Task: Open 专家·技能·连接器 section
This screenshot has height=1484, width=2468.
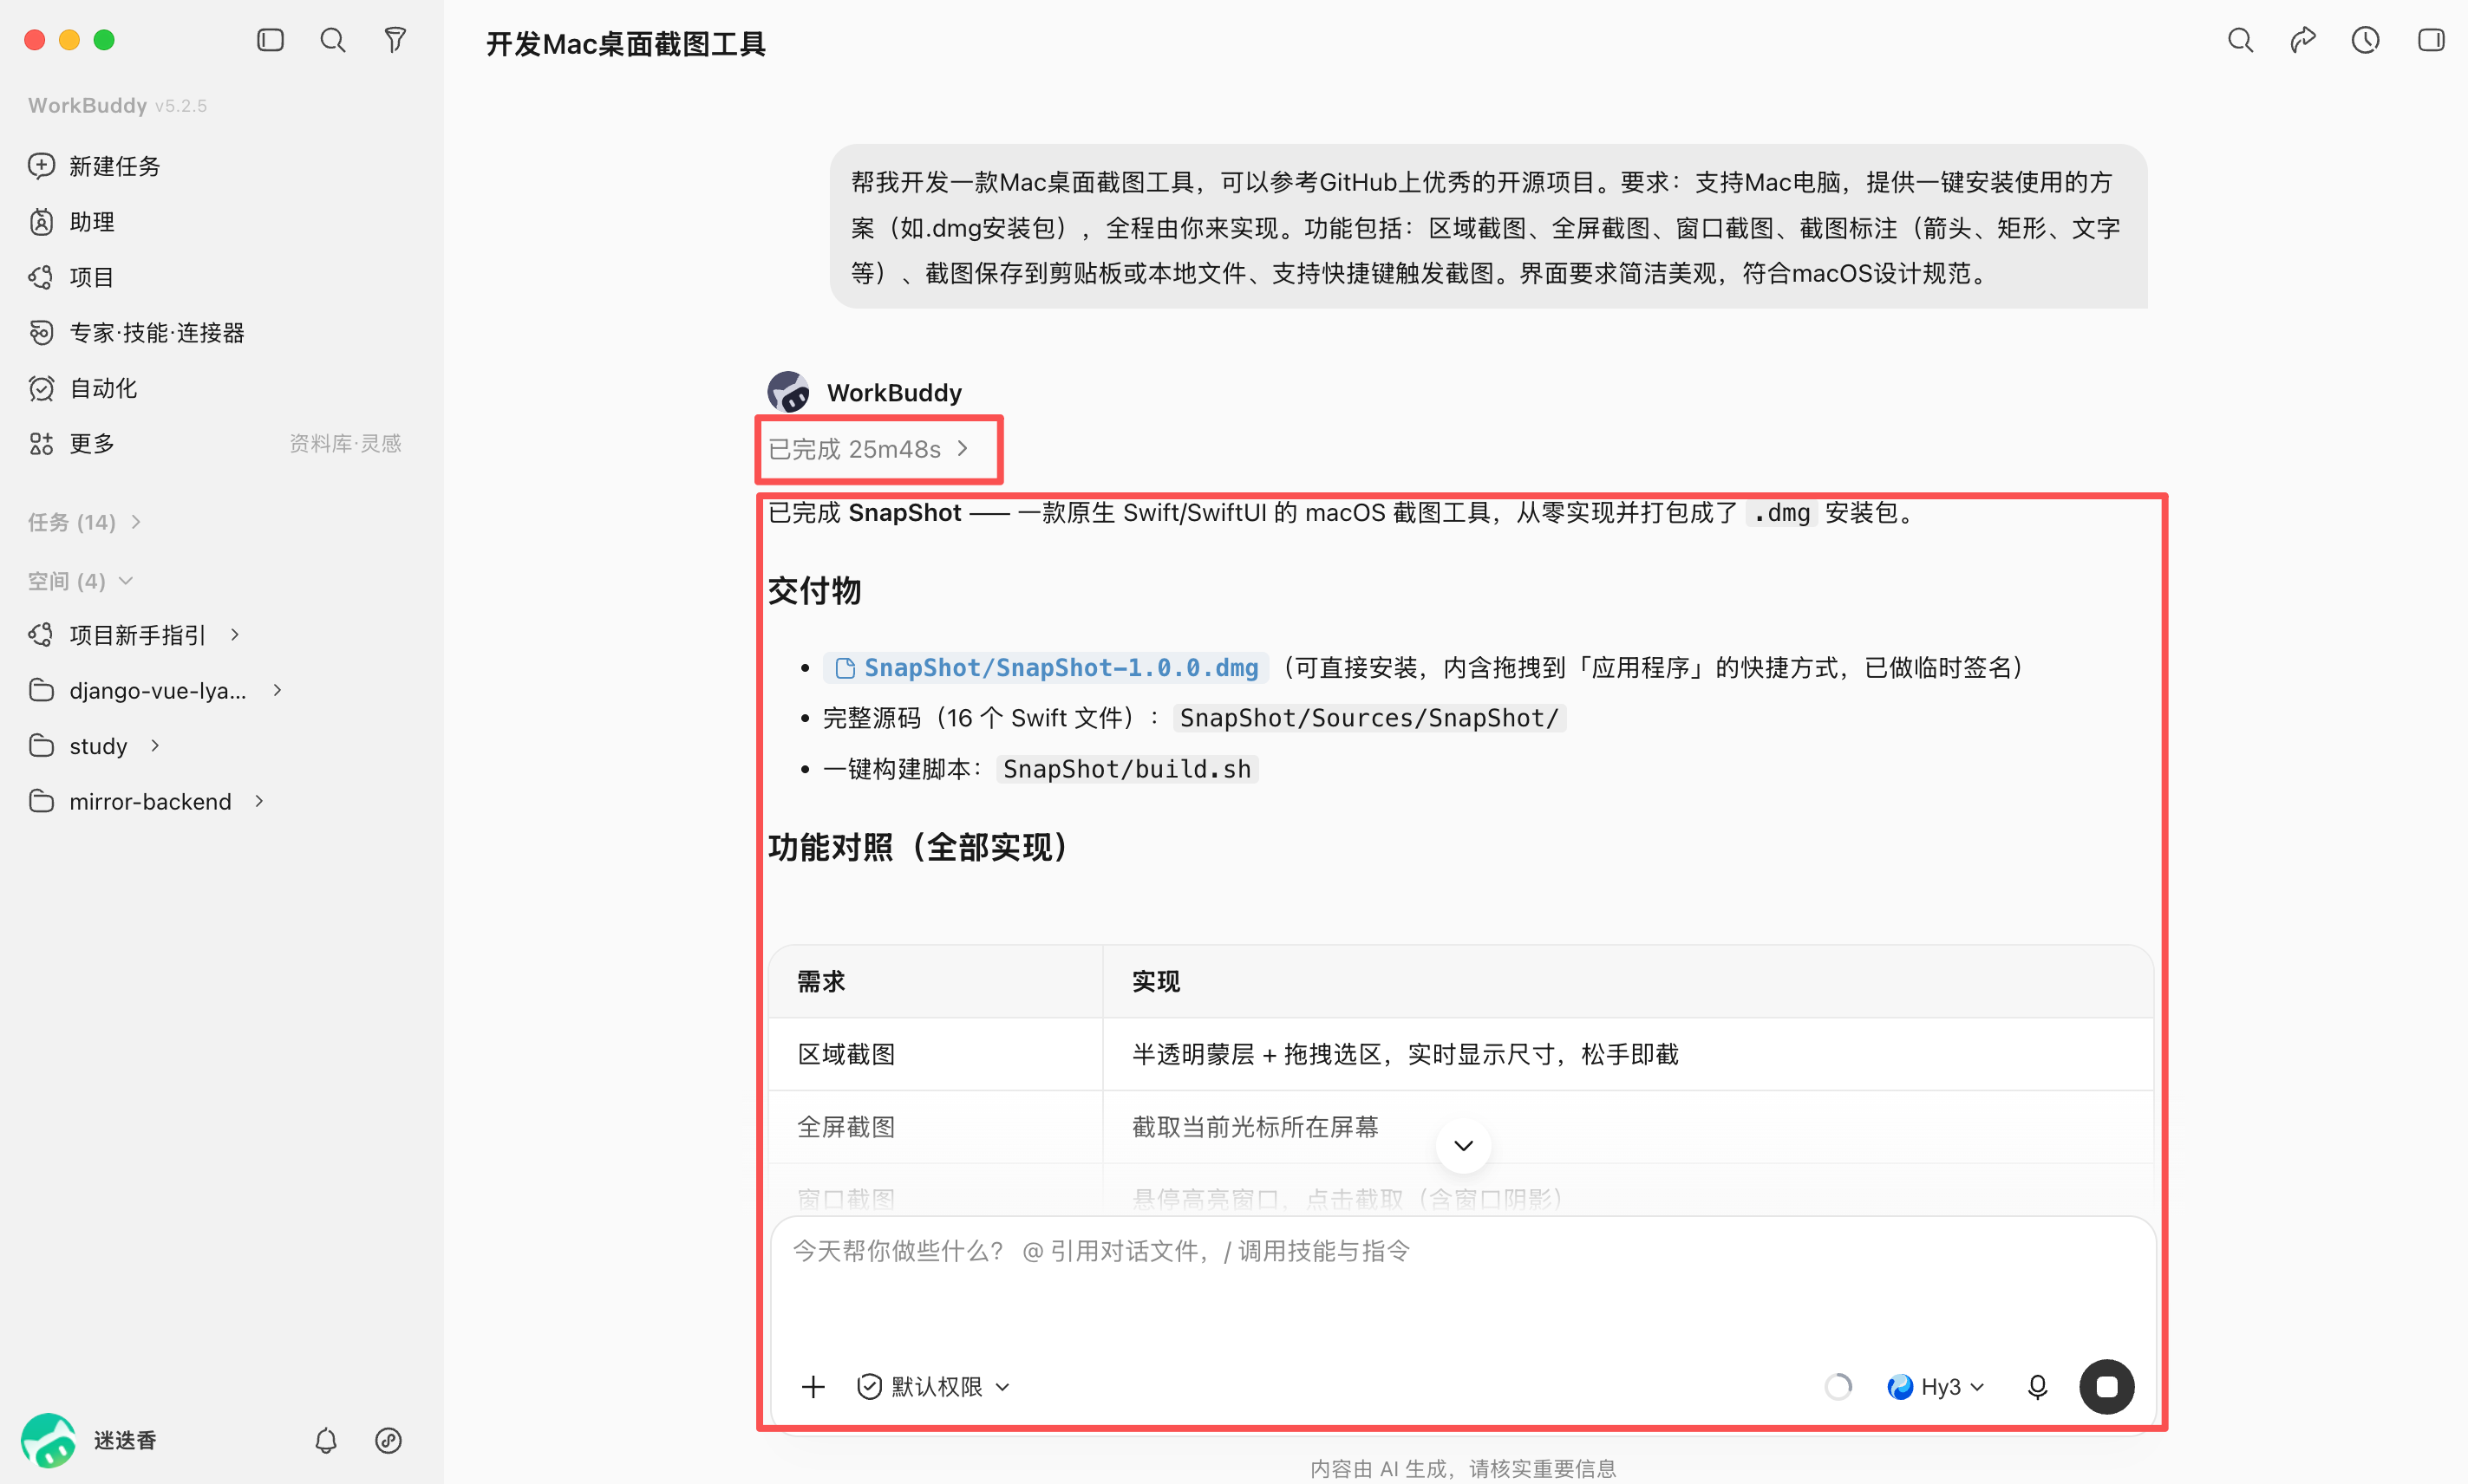Action: (x=137, y=333)
